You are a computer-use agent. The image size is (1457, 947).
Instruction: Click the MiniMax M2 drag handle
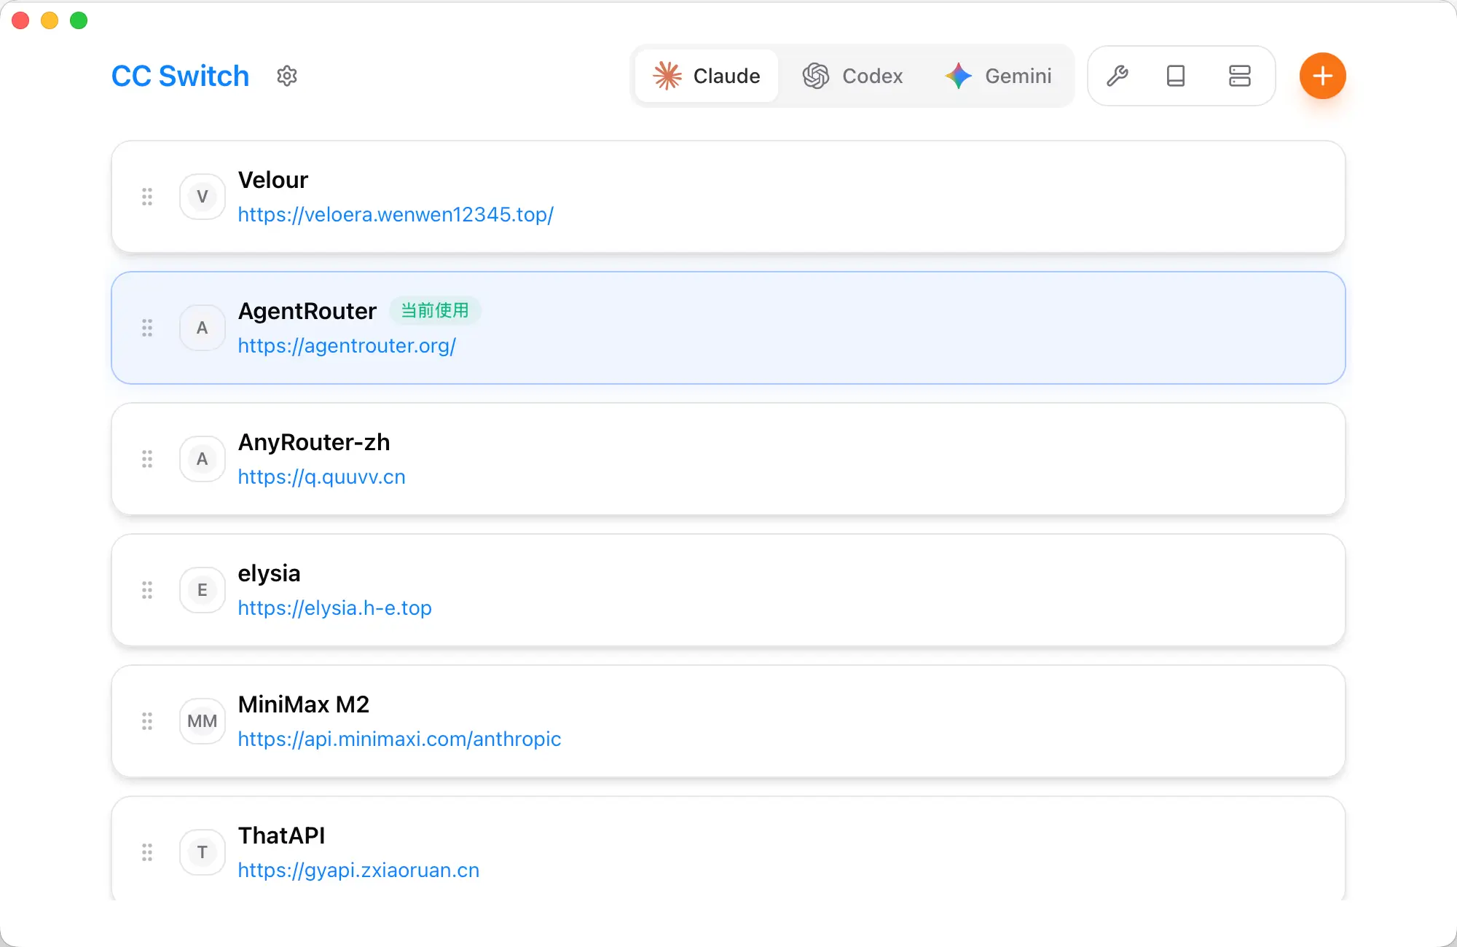coord(147,721)
